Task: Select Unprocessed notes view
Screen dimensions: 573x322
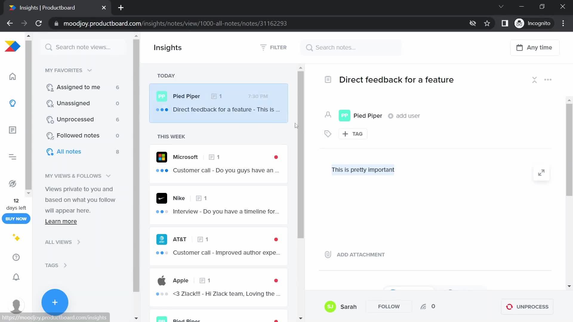Action: click(75, 119)
